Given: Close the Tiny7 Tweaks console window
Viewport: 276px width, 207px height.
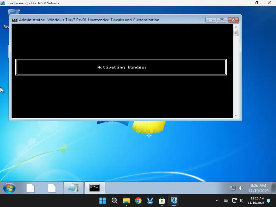Looking at the screenshot, I should [x=233, y=20].
